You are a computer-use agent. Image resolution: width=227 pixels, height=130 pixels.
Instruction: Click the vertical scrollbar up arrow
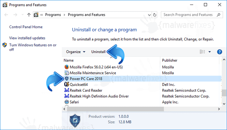pos(224,60)
